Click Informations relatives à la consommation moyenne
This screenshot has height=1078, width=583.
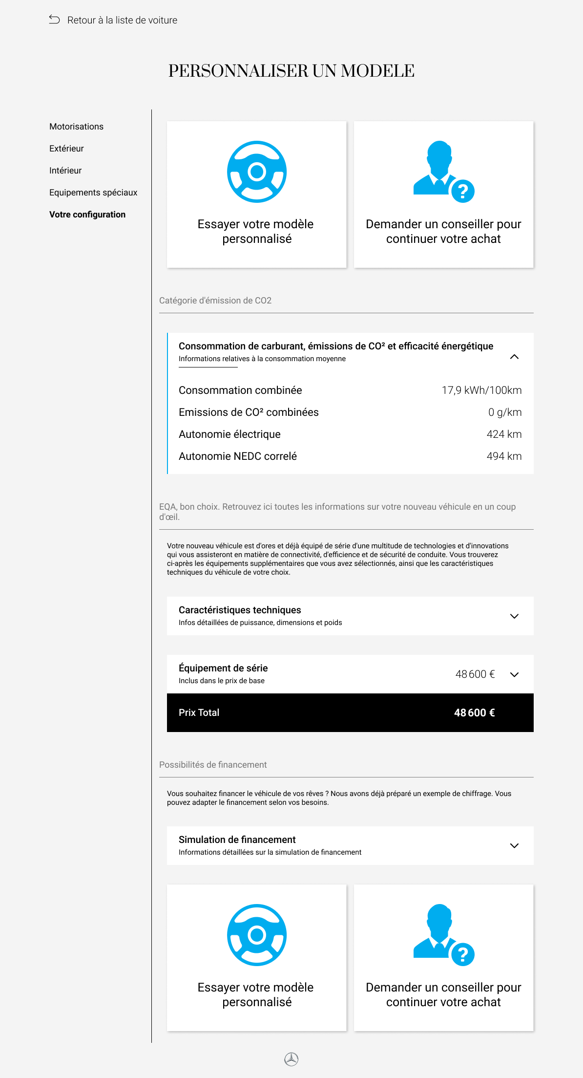[262, 359]
